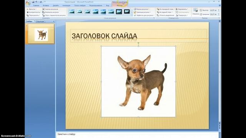The image size is (246, 138).
Task: Open picture styles dialog launcher
Action: 154,18
